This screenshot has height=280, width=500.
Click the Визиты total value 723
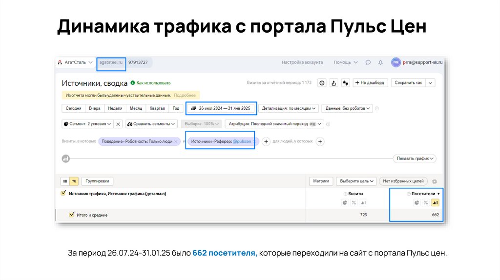(x=363, y=215)
